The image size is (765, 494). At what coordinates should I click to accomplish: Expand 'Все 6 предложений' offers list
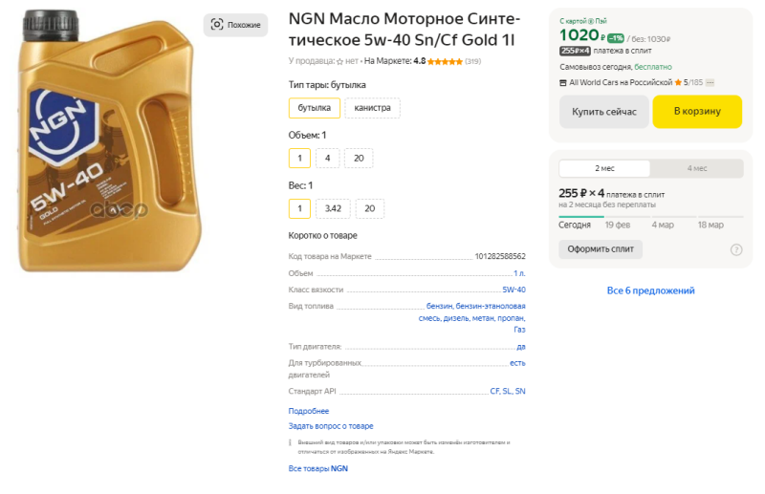[x=650, y=290]
